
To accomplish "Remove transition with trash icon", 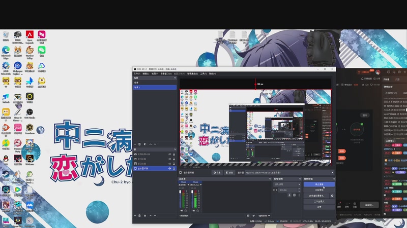I will click(x=294, y=195).
